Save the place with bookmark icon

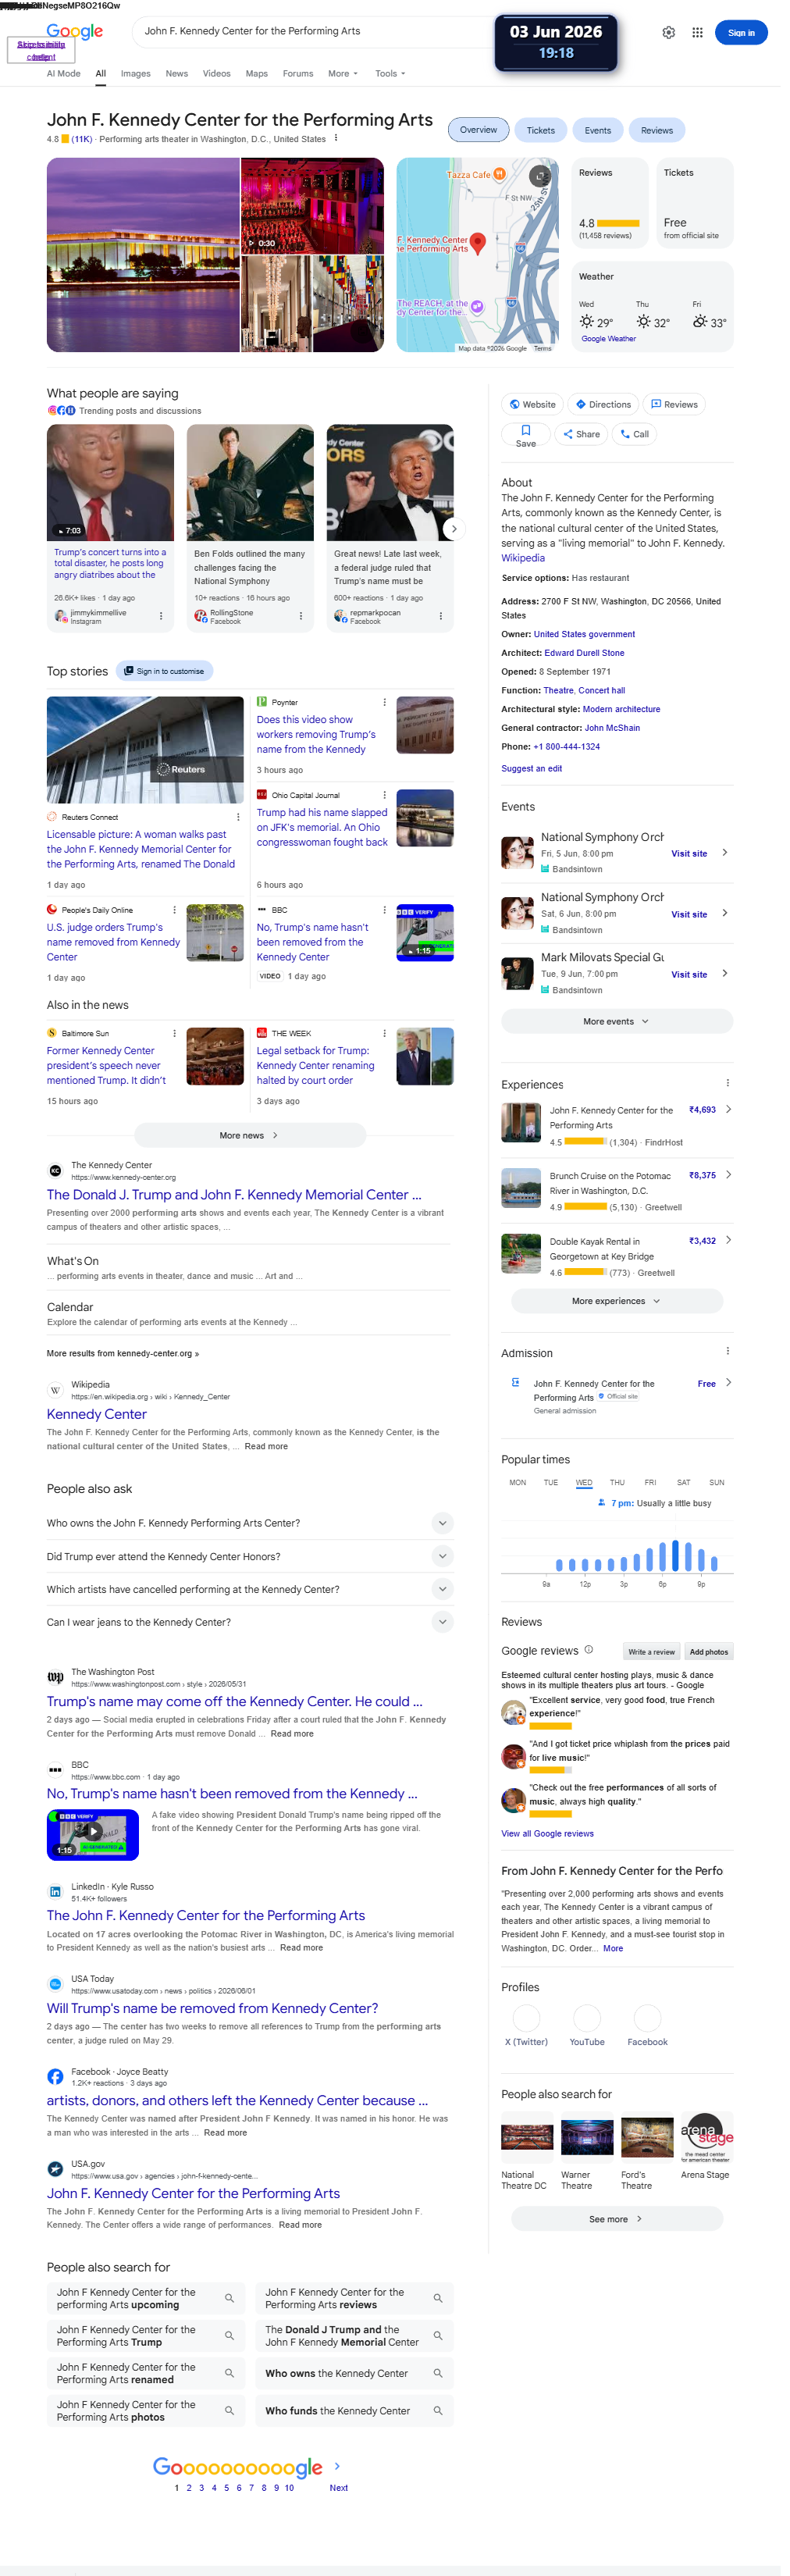(526, 435)
